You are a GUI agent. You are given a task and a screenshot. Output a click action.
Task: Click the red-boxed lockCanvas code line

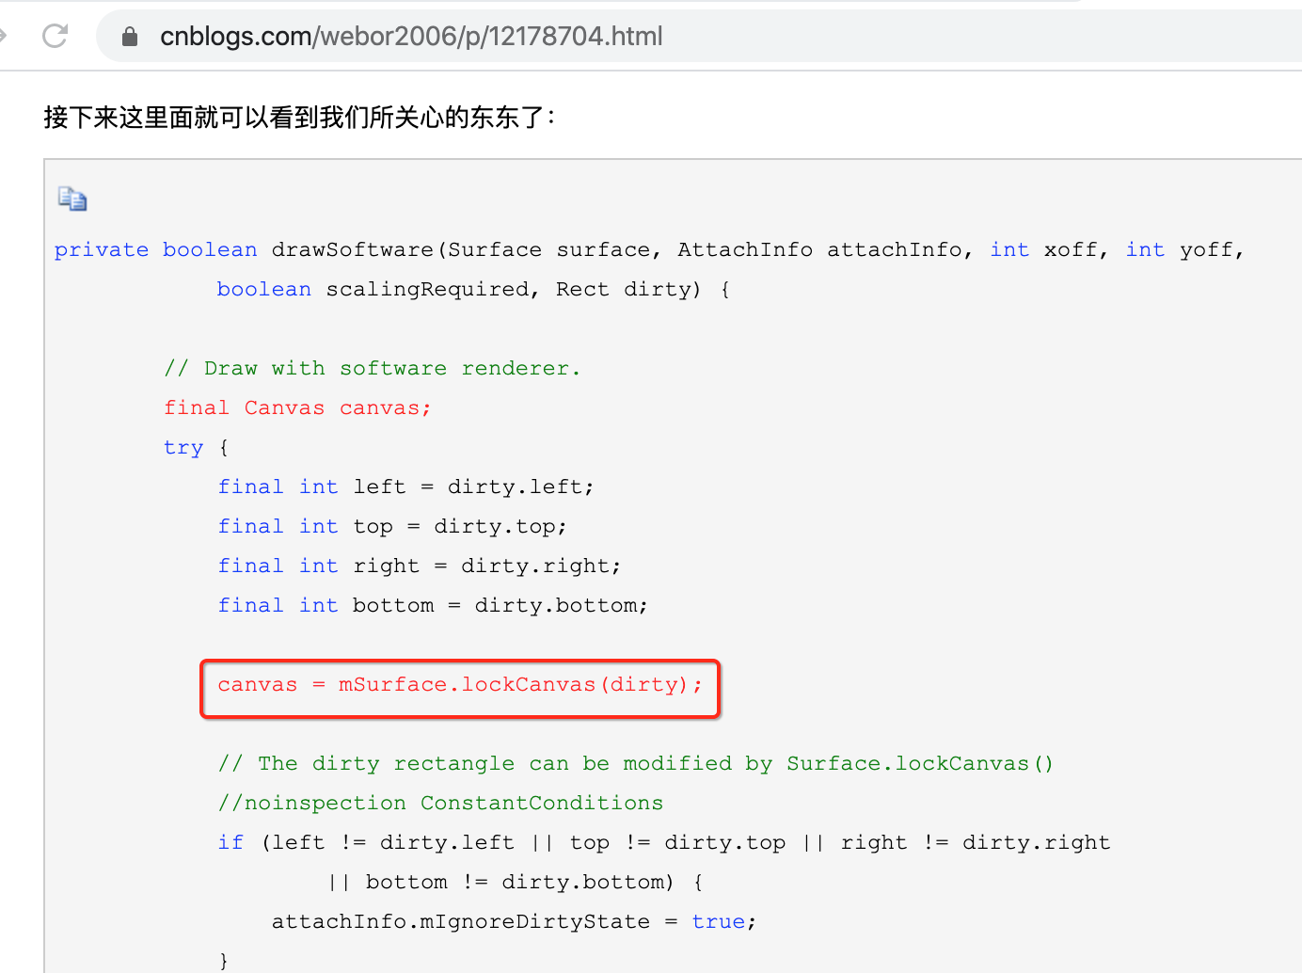coord(459,685)
